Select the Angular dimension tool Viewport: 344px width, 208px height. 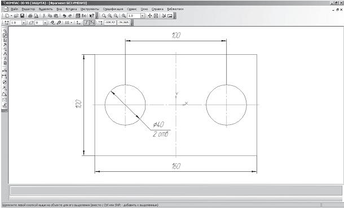click(5, 94)
